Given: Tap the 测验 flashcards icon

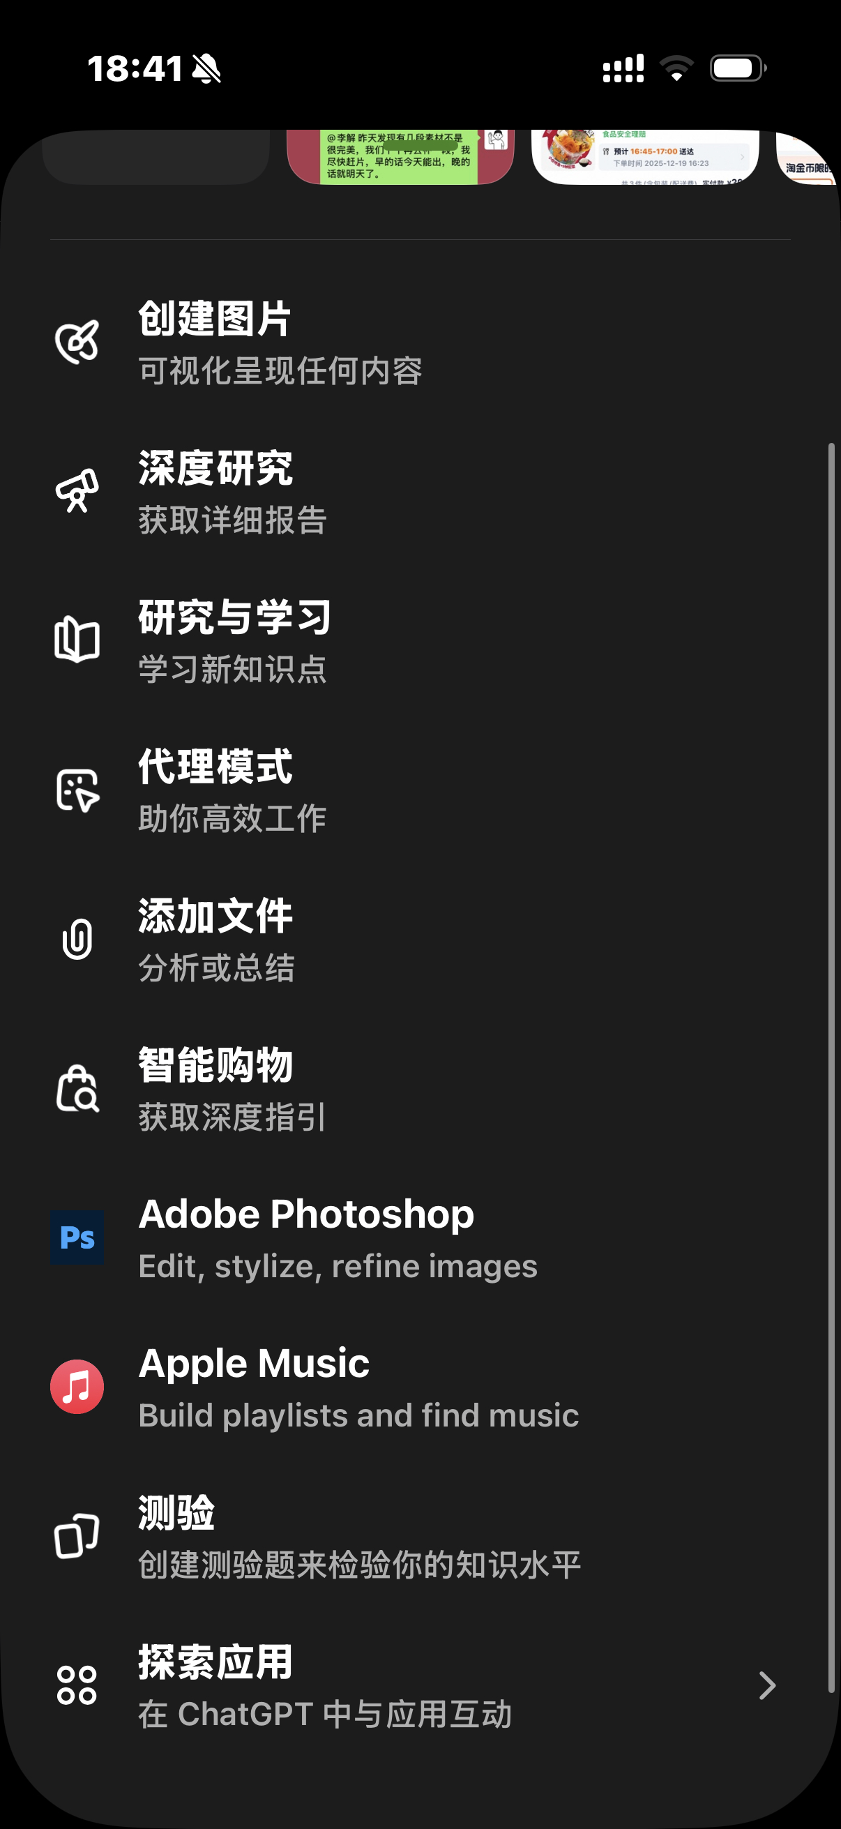Looking at the screenshot, I should tap(77, 1537).
